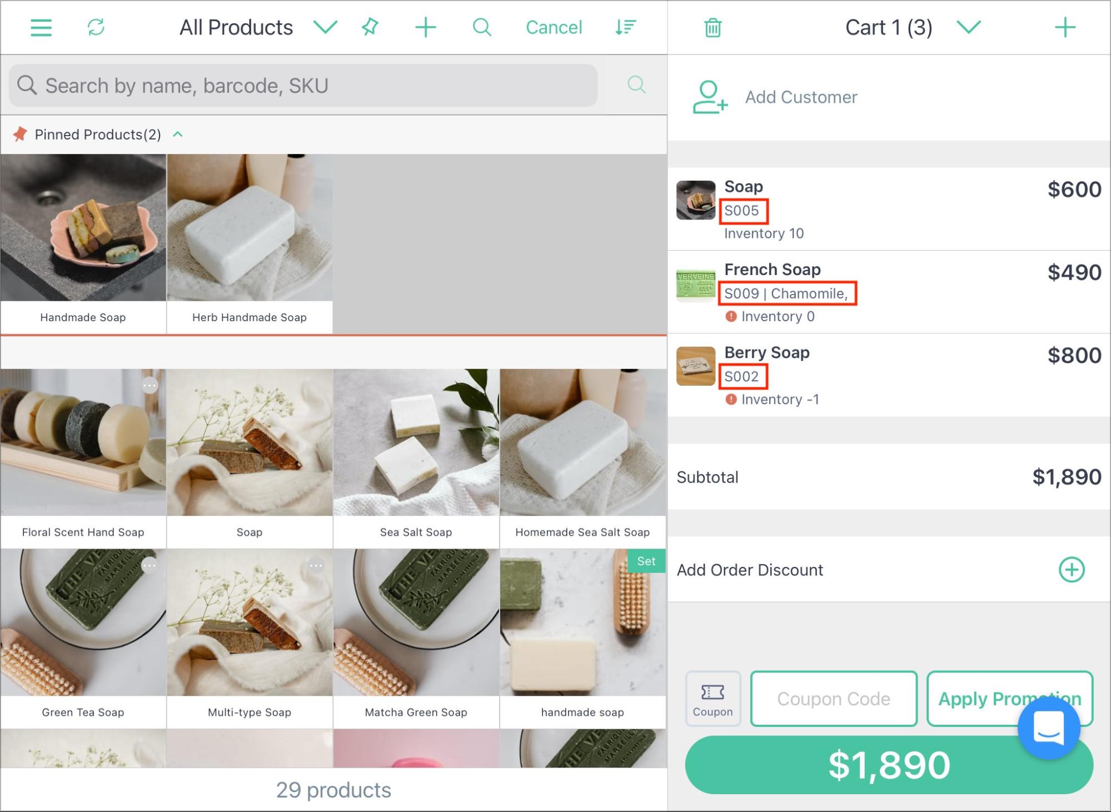Open variants dots on Floral Scent Hand Soap
Viewport: 1111px width, 812px height.
coord(150,386)
